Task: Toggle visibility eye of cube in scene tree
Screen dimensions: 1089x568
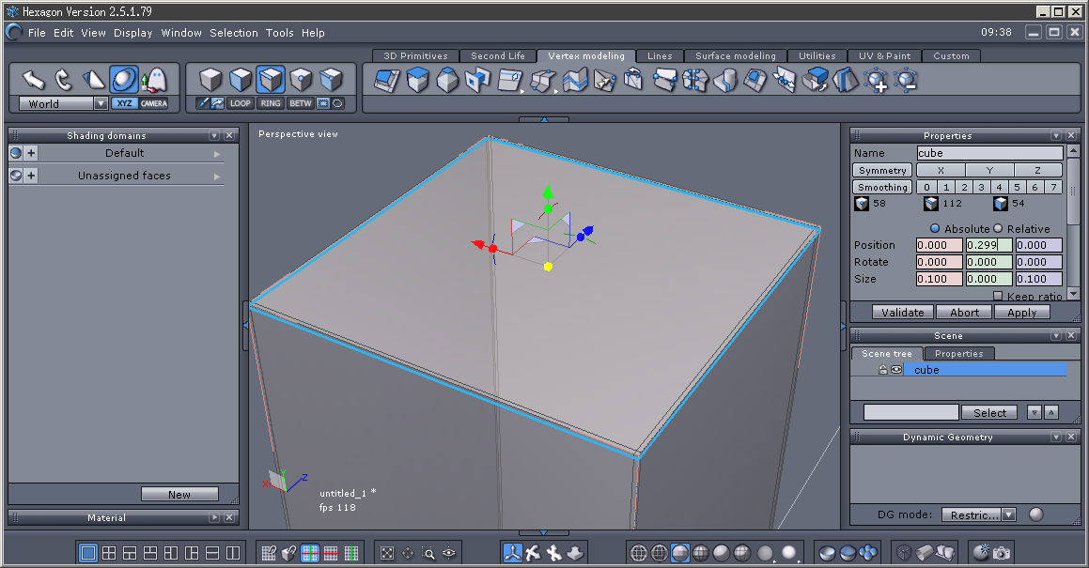Action: point(896,369)
